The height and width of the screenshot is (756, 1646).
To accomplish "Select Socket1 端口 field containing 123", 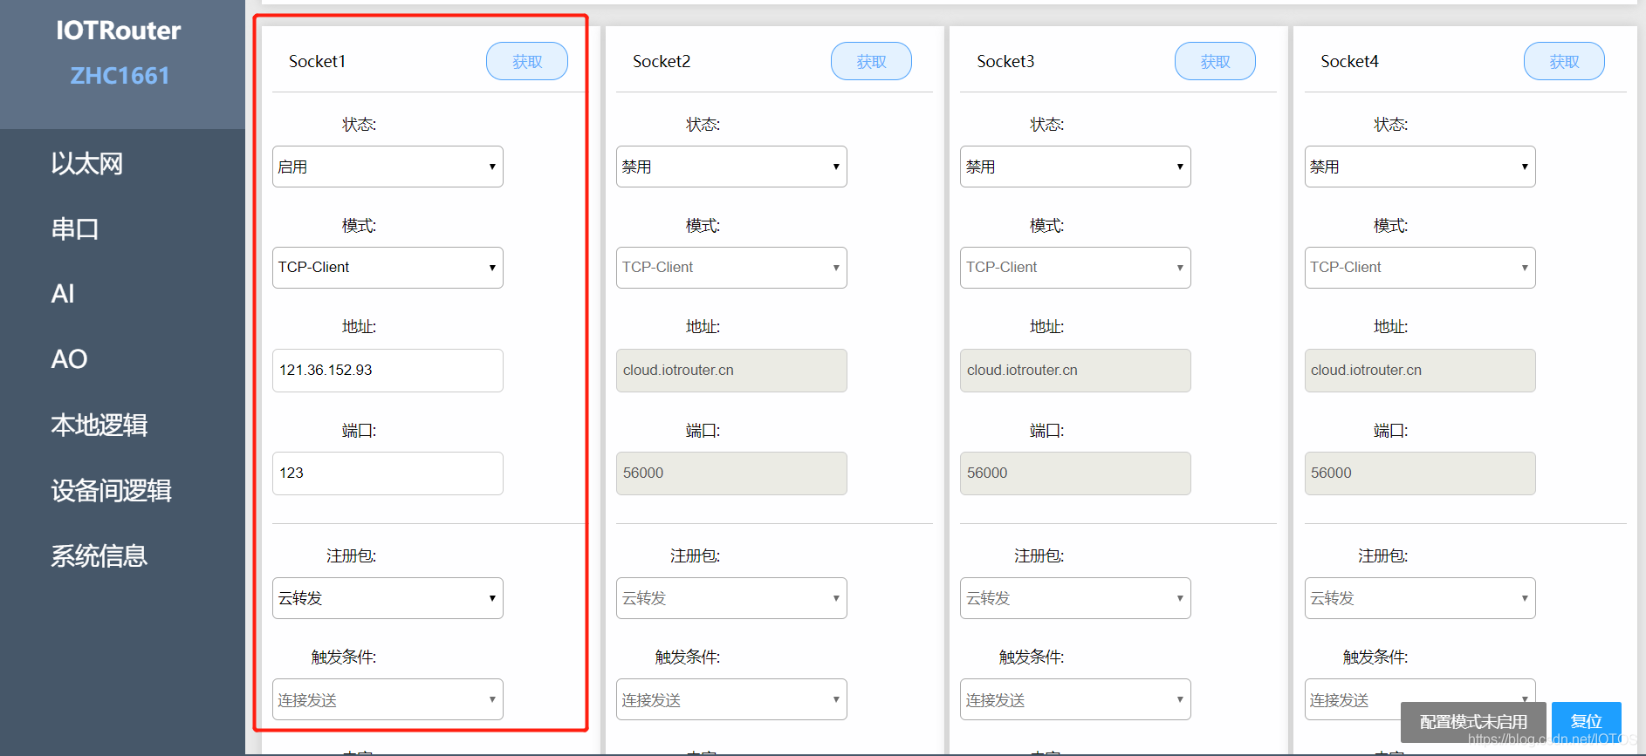I will click(x=387, y=473).
